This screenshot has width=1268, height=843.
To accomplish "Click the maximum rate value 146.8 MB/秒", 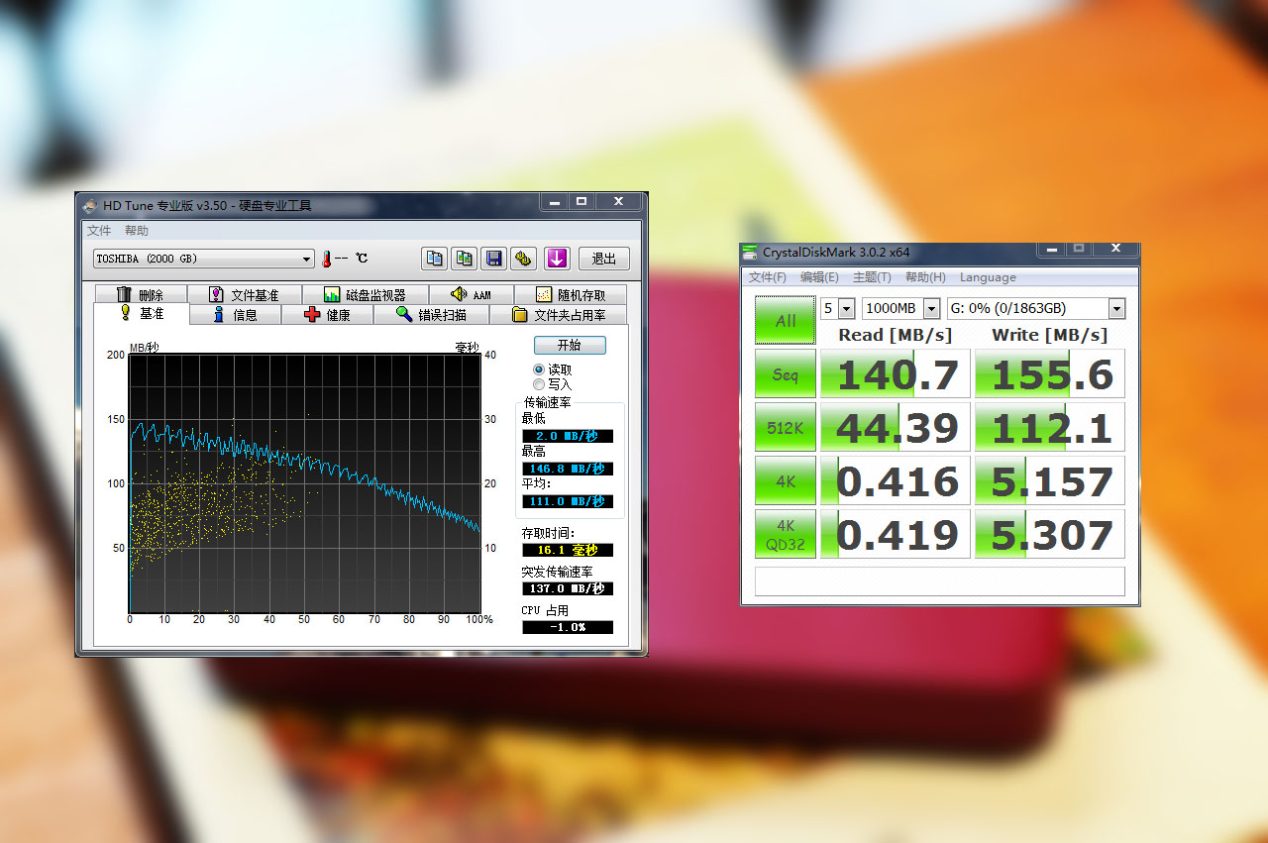I will tap(568, 469).
